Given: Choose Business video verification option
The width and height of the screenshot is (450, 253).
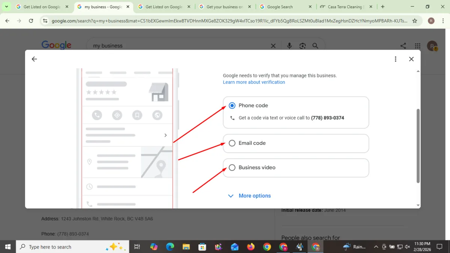Looking at the screenshot, I should tap(232, 167).
